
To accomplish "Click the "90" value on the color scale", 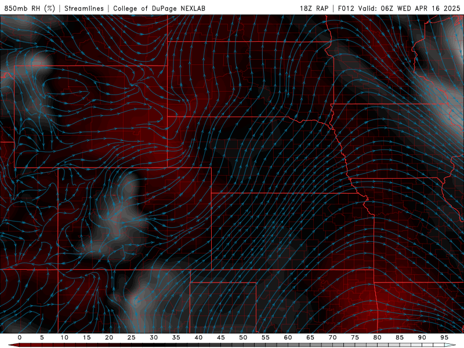I will tap(422, 338).
